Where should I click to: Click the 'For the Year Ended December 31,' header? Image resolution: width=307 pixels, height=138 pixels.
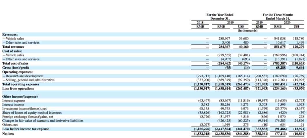click(x=220, y=17)
